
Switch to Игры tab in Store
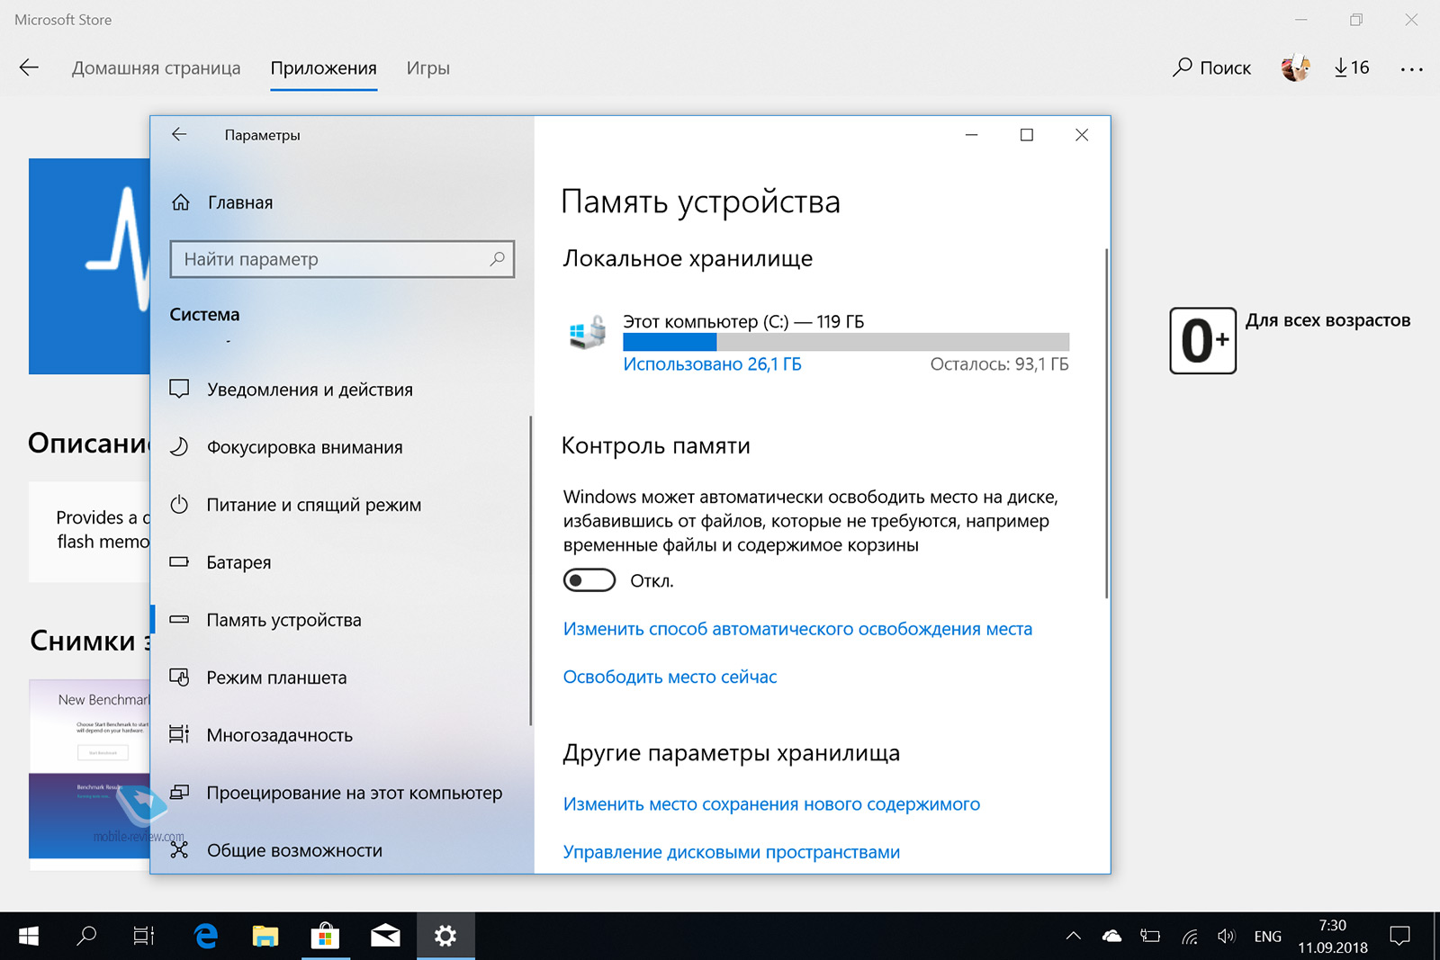point(427,68)
